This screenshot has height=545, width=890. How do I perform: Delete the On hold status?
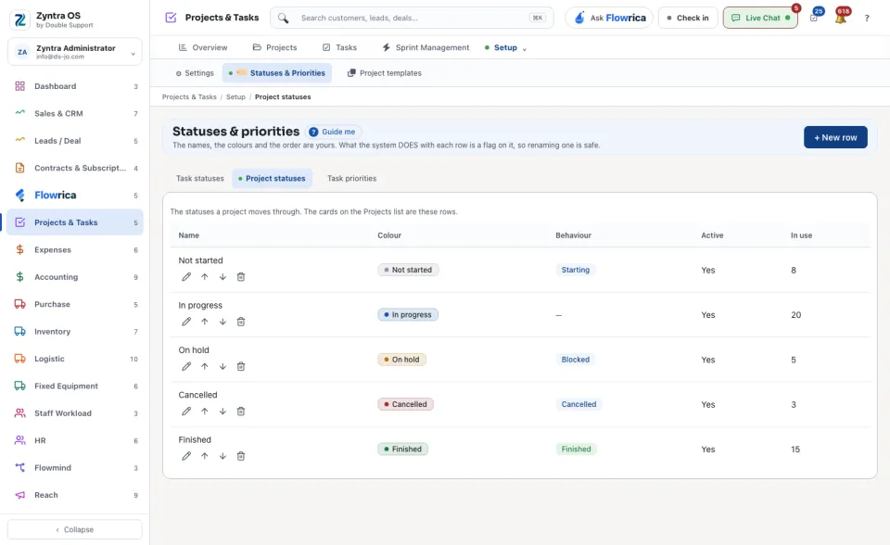coord(241,367)
